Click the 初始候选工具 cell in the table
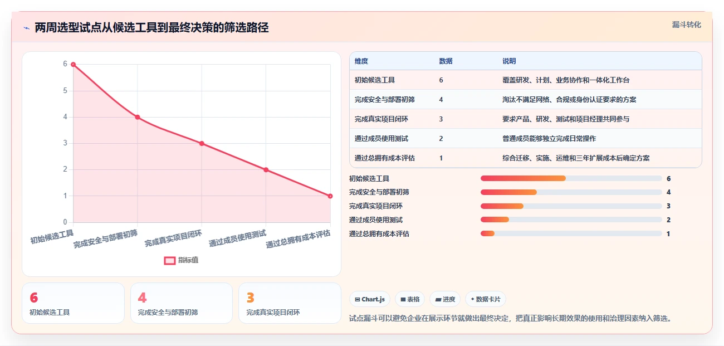This screenshot has height=346, width=724. [375, 80]
